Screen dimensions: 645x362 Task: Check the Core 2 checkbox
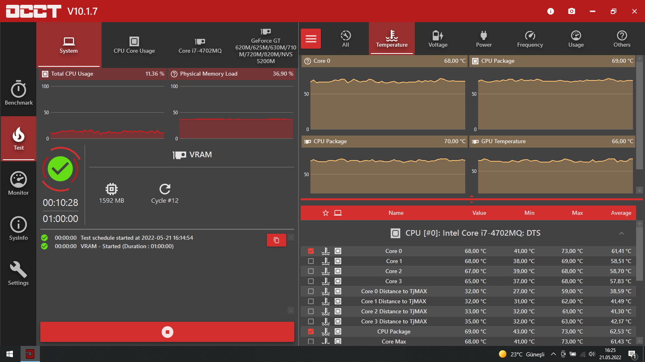click(x=311, y=271)
